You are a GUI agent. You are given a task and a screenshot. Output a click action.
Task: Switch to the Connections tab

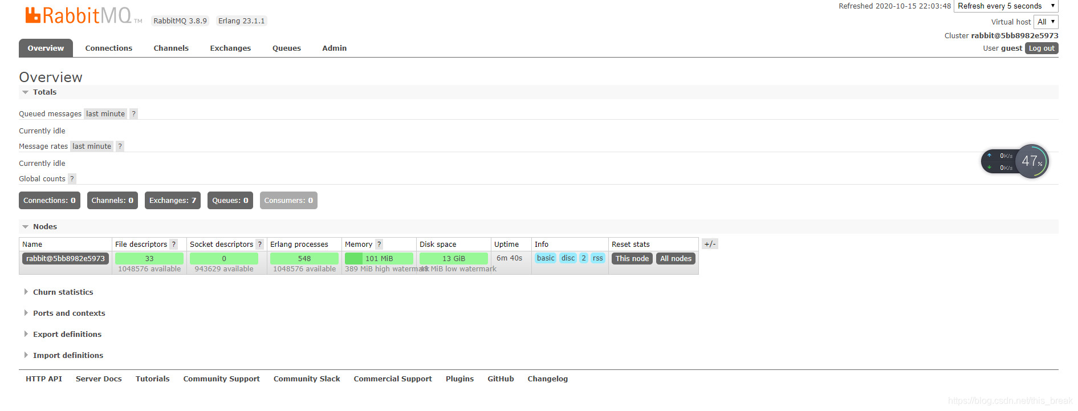click(x=109, y=48)
